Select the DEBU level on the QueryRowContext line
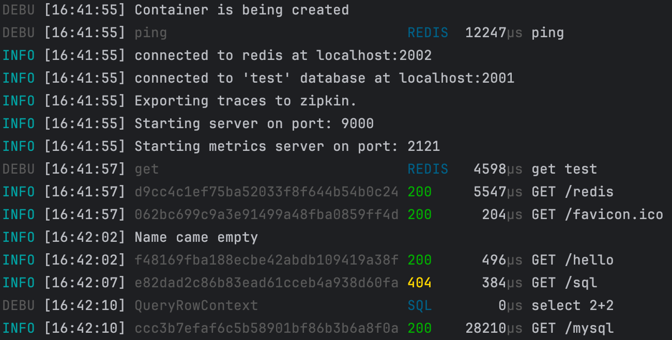 pyautogui.click(x=19, y=305)
